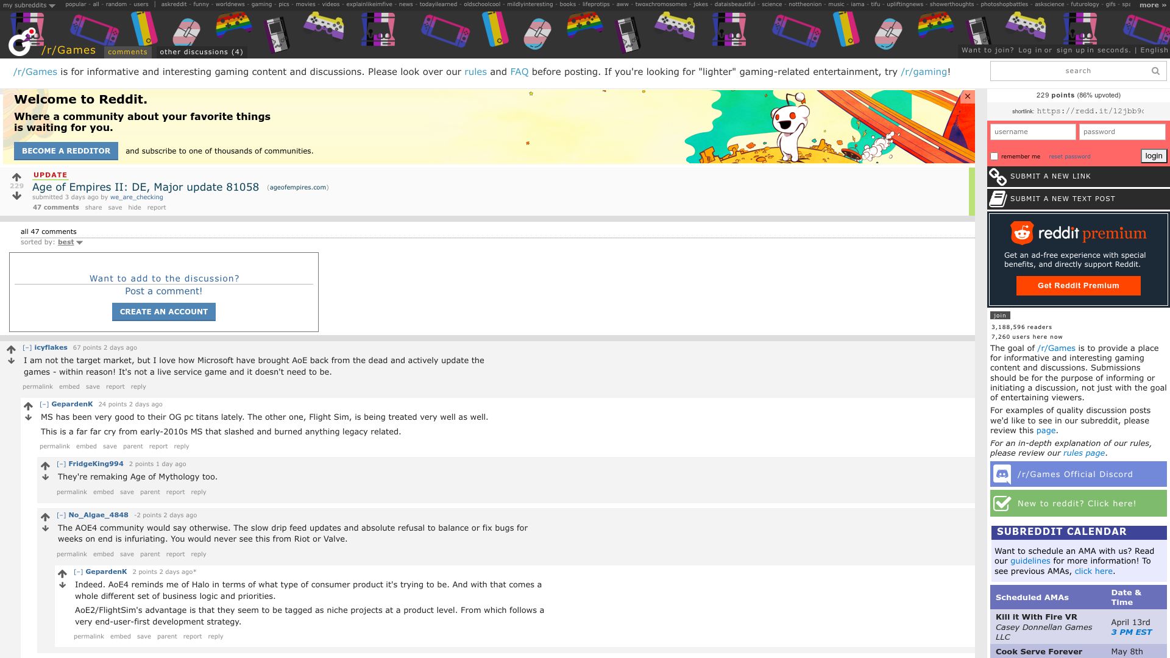Switch to the comments tab
This screenshot has width=1170, height=658.
pos(127,52)
